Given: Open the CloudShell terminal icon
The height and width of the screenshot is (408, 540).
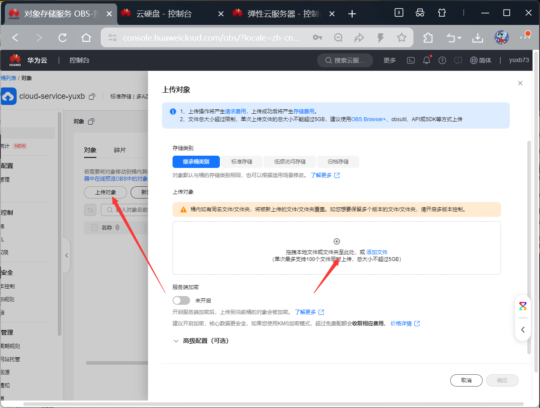Looking at the screenshot, I should [411, 60].
